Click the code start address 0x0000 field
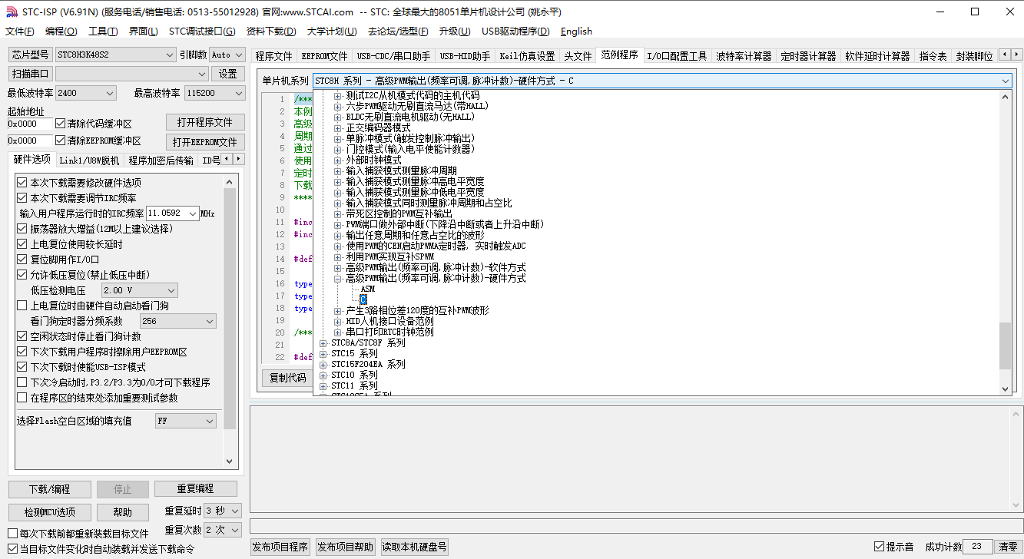1024x559 pixels. coord(30,124)
